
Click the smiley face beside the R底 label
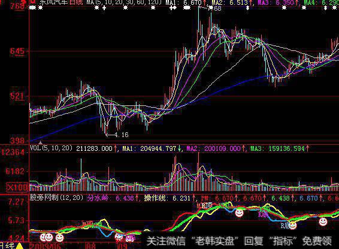293,225
